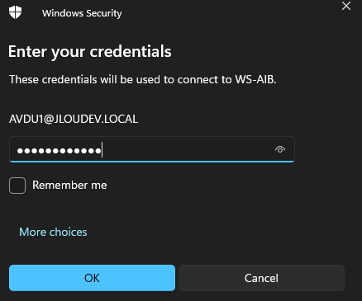
Task: Click the Windows Security title text
Action: point(82,13)
